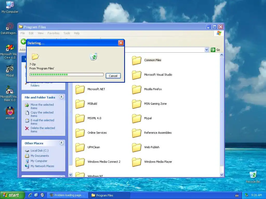Click Copy the selected items link
The height and width of the screenshot is (199, 266).
(x=42, y=114)
